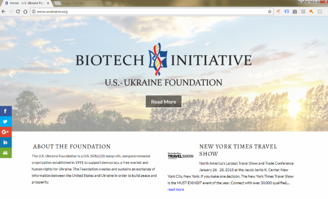Click the 'INITIATIVE' banner word
Screen dimensions: 328x199
(x=211, y=60)
